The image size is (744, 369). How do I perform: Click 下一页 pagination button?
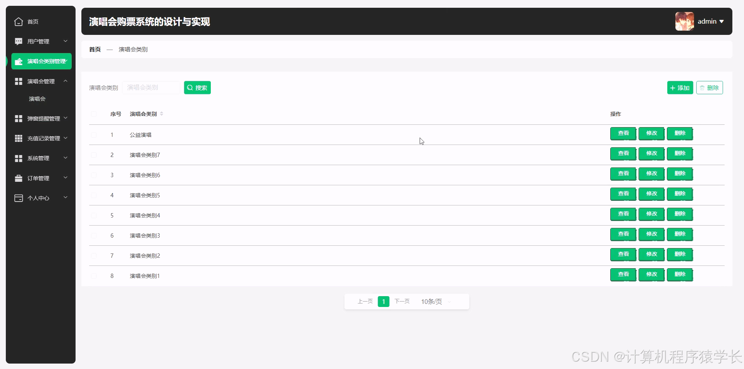(x=402, y=301)
